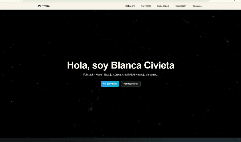
Task: Click the Ver trayectoria button
Action: click(x=131, y=84)
